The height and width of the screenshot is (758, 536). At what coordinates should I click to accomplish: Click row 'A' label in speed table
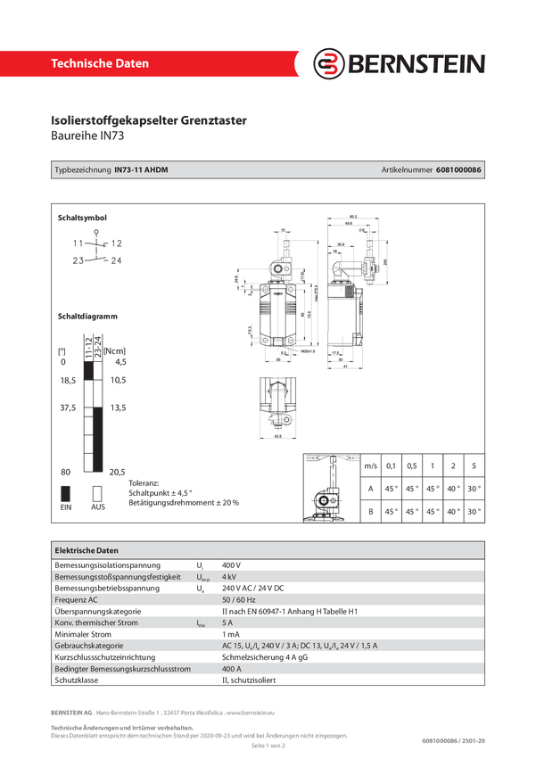click(x=371, y=489)
